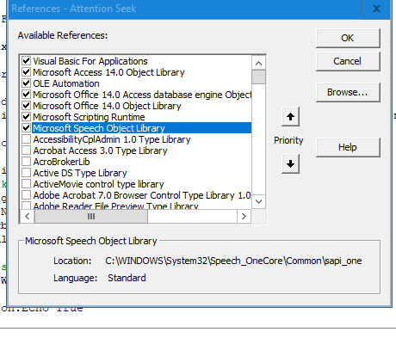
Task: Select ActiveMovie control type library row
Action: 98,184
